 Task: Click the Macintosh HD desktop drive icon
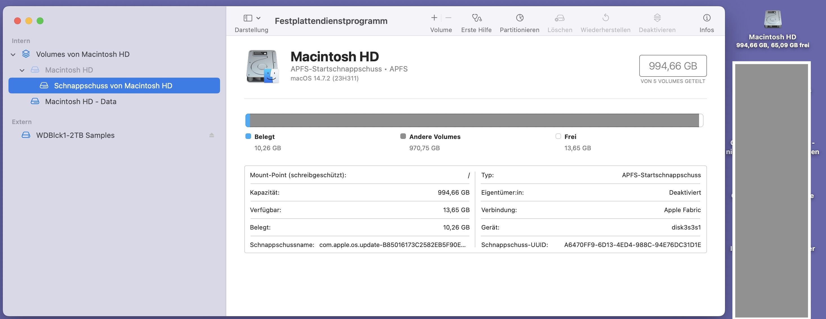[772, 20]
